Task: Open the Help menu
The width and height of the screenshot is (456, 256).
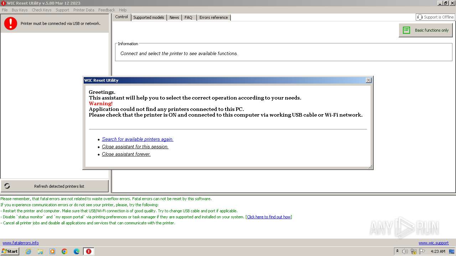Action: coord(123,10)
